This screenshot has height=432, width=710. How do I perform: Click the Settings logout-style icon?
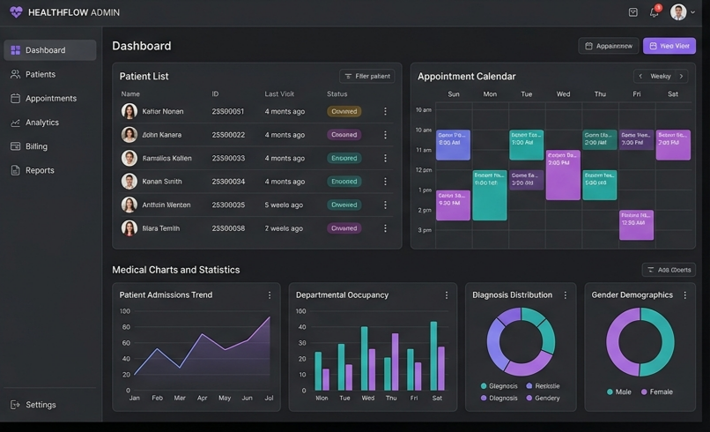tap(15, 405)
